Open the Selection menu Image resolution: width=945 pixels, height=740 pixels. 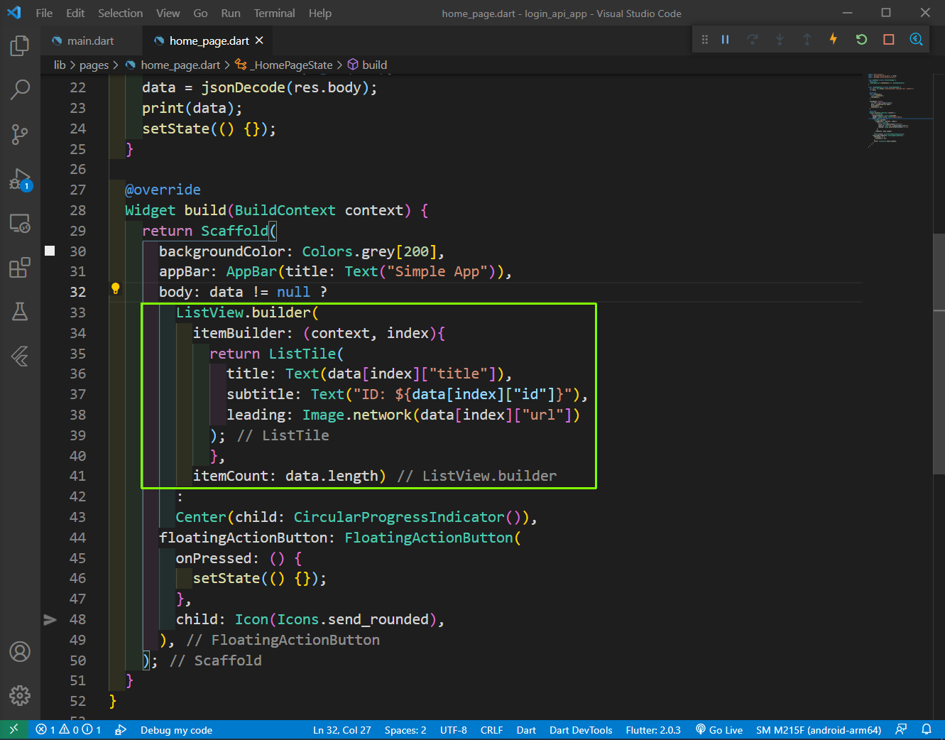point(120,13)
